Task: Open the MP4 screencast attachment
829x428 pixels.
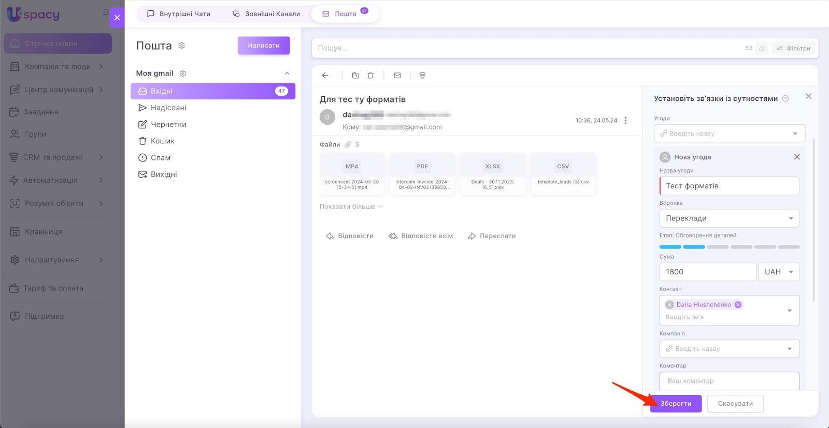Action: [352, 173]
